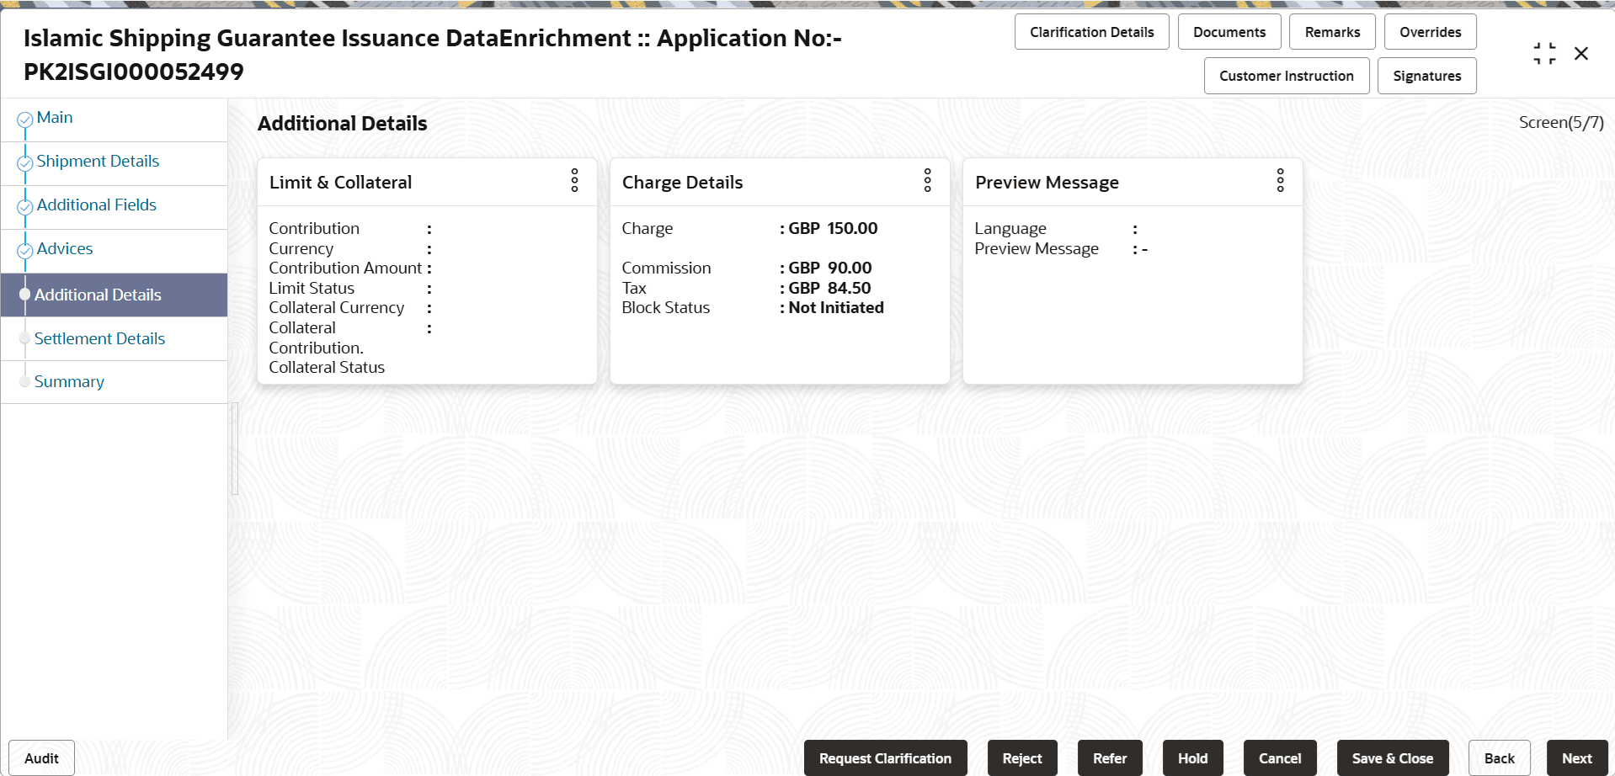Go to Shipment Details step

coord(98,162)
